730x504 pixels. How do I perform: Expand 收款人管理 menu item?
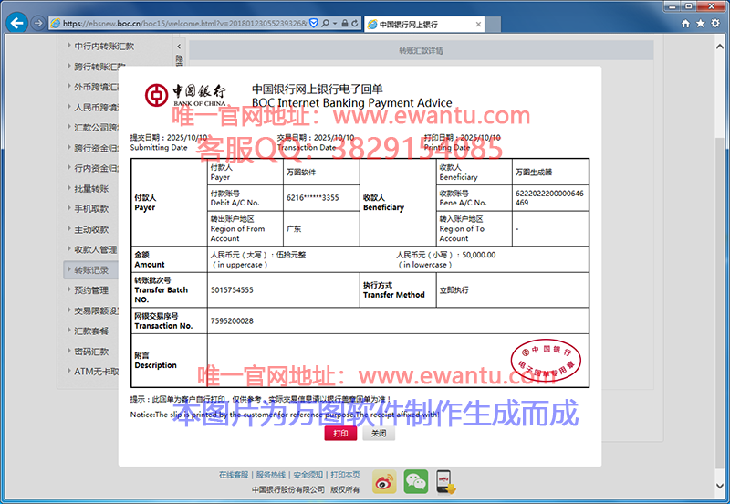pos(95,249)
